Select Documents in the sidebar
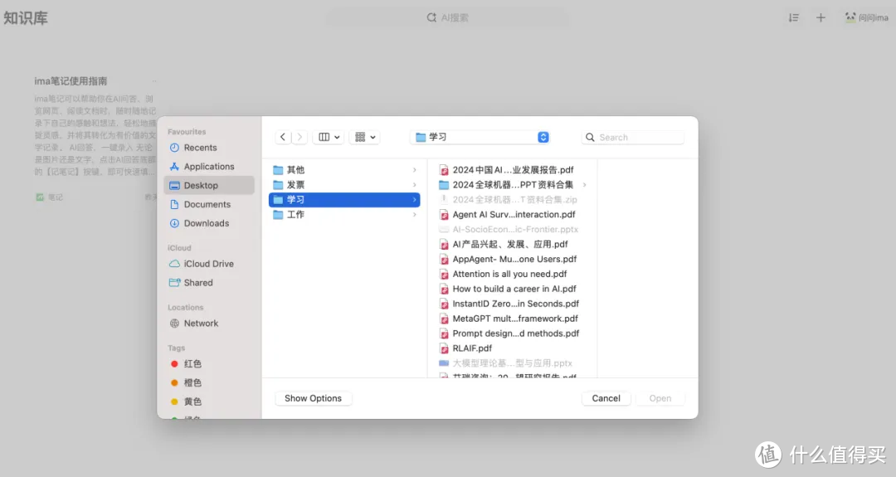Image resolution: width=896 pixels, height=477 pixels. click(208, 204)
